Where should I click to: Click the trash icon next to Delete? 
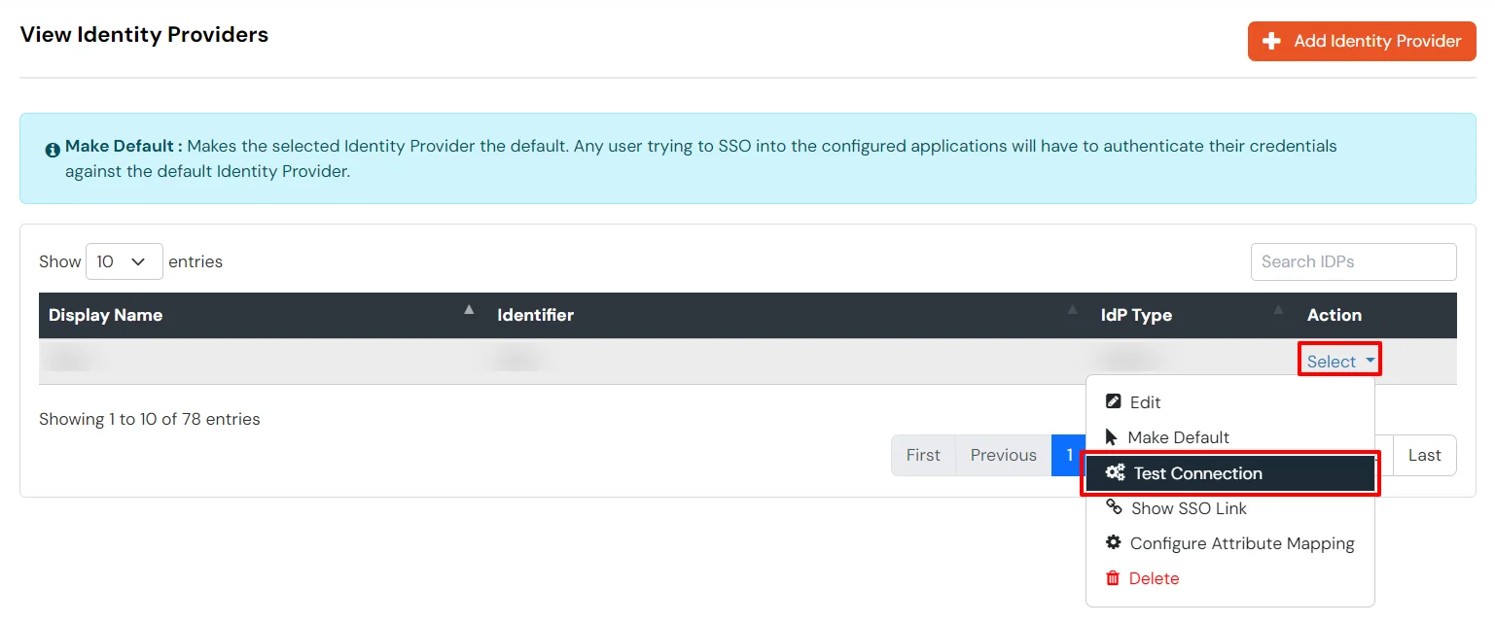tap(1113, 578)
